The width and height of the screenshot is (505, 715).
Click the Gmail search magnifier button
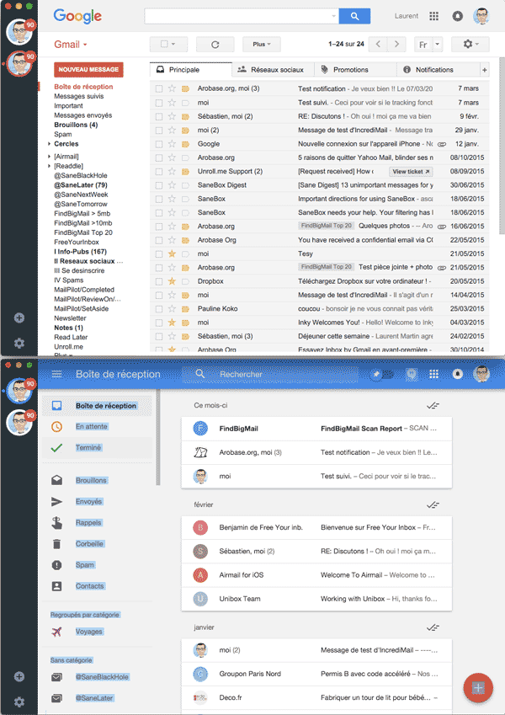(x=354, y=16)
